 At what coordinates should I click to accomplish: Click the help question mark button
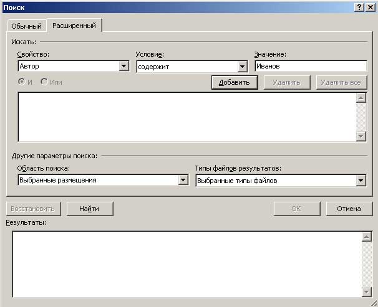[x=359, y=6]
